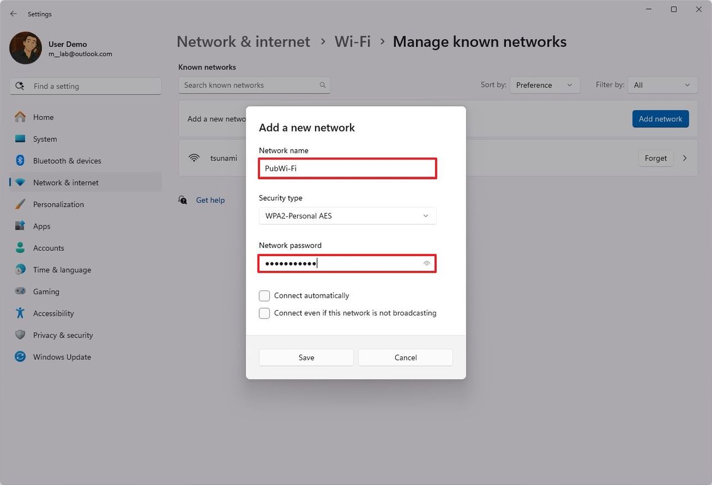The height and width of the screenshot is (485, 712).
Task: Select the Bluetooth & devices icon
Action: pyautogui.click(x=21, y=160)
